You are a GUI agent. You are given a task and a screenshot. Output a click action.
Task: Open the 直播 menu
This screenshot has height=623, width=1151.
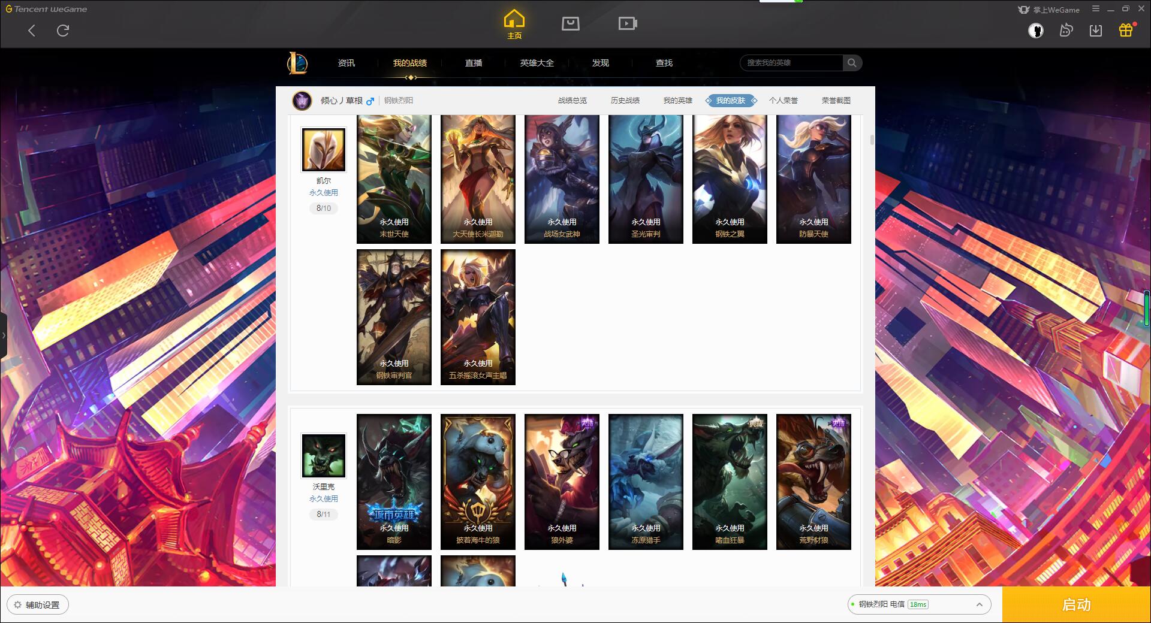click(474, 63)
